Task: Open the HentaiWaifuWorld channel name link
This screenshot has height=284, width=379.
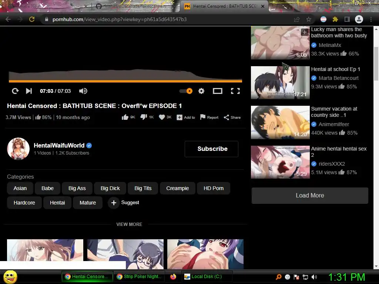Action: [x=59, y=145]
